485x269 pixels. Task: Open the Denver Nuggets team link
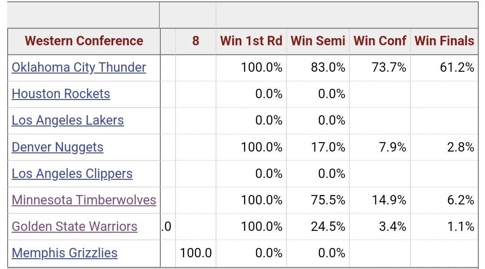click(x=57, y=147)
